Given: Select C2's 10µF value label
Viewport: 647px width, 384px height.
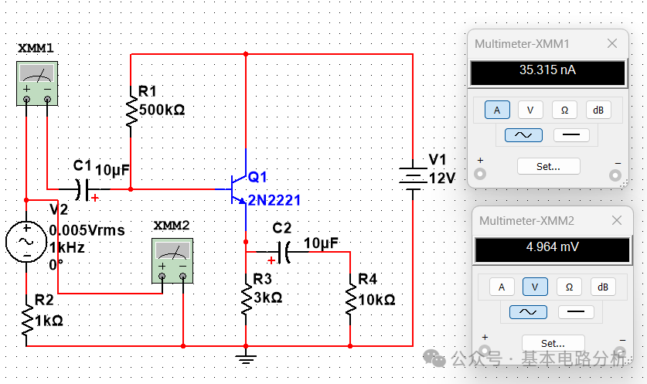Looking at the screenshot, I should click(x=321, y=243).
